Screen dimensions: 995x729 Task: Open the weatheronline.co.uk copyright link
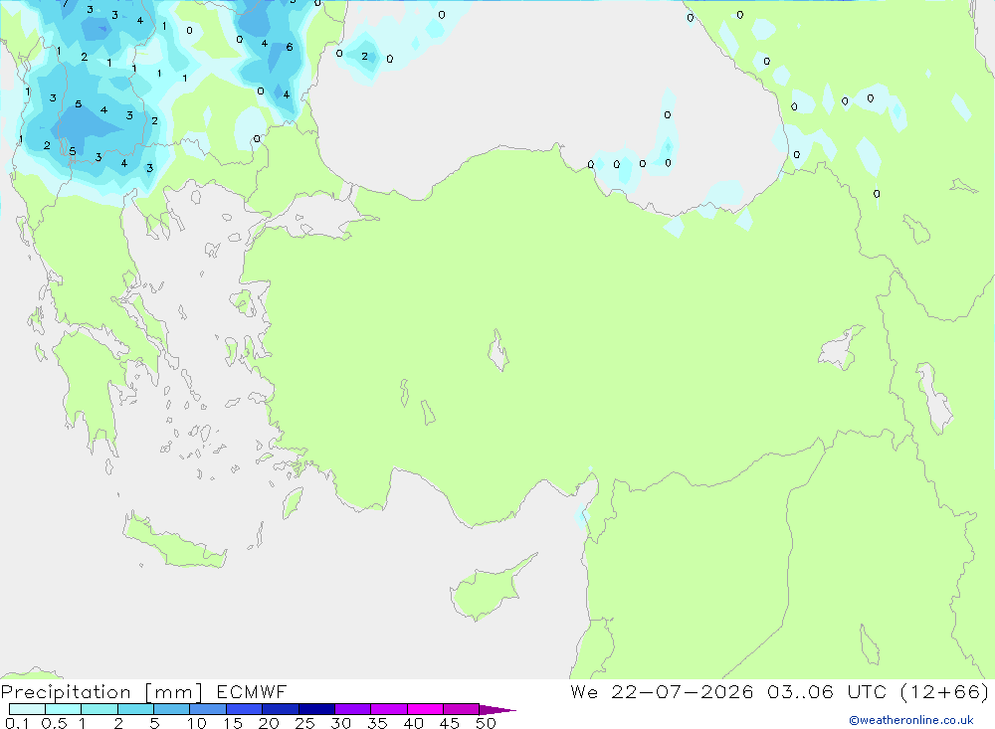point(911,720)
